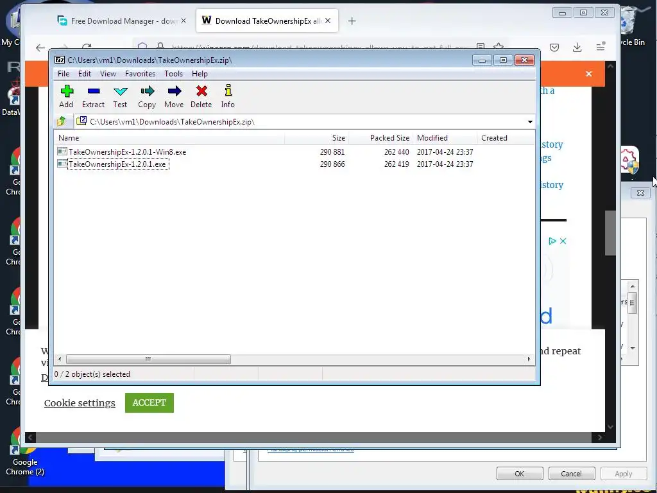Viewport: 657px width, 493px height.
Task: Open the browser Pocket icon
Action: 554,48
